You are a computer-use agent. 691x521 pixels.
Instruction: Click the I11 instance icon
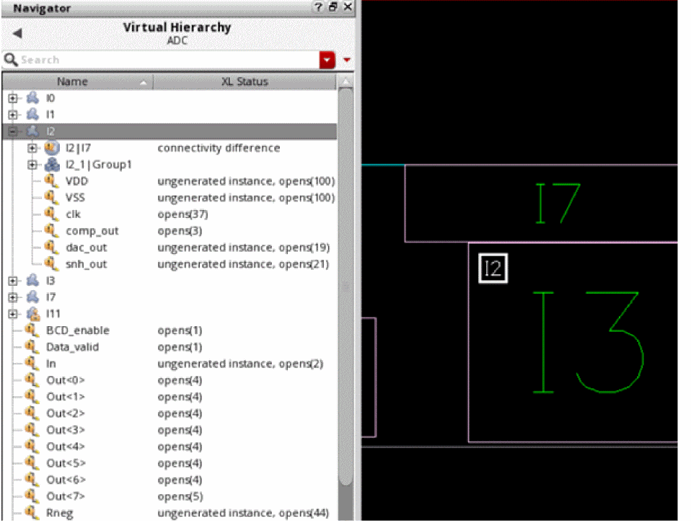tap(32, 313)
